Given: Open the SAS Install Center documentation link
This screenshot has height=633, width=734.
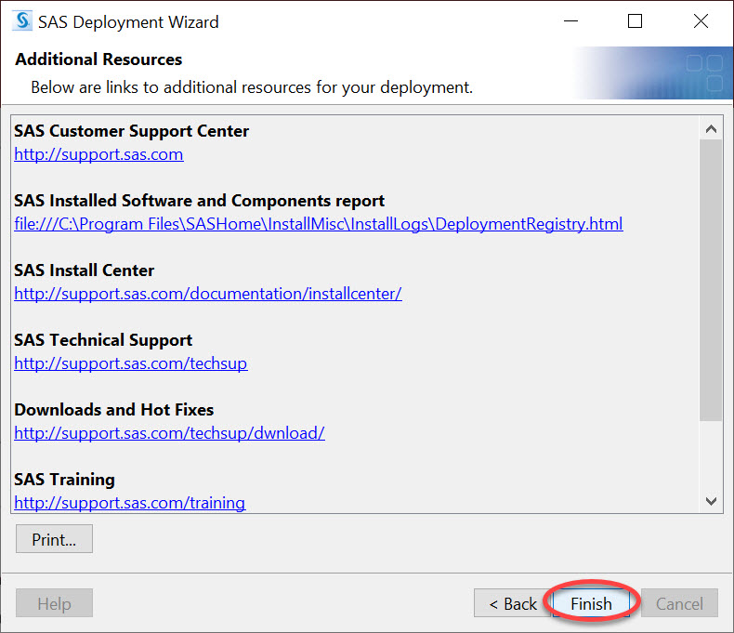Looking at the screenshot, I should 208,294.
